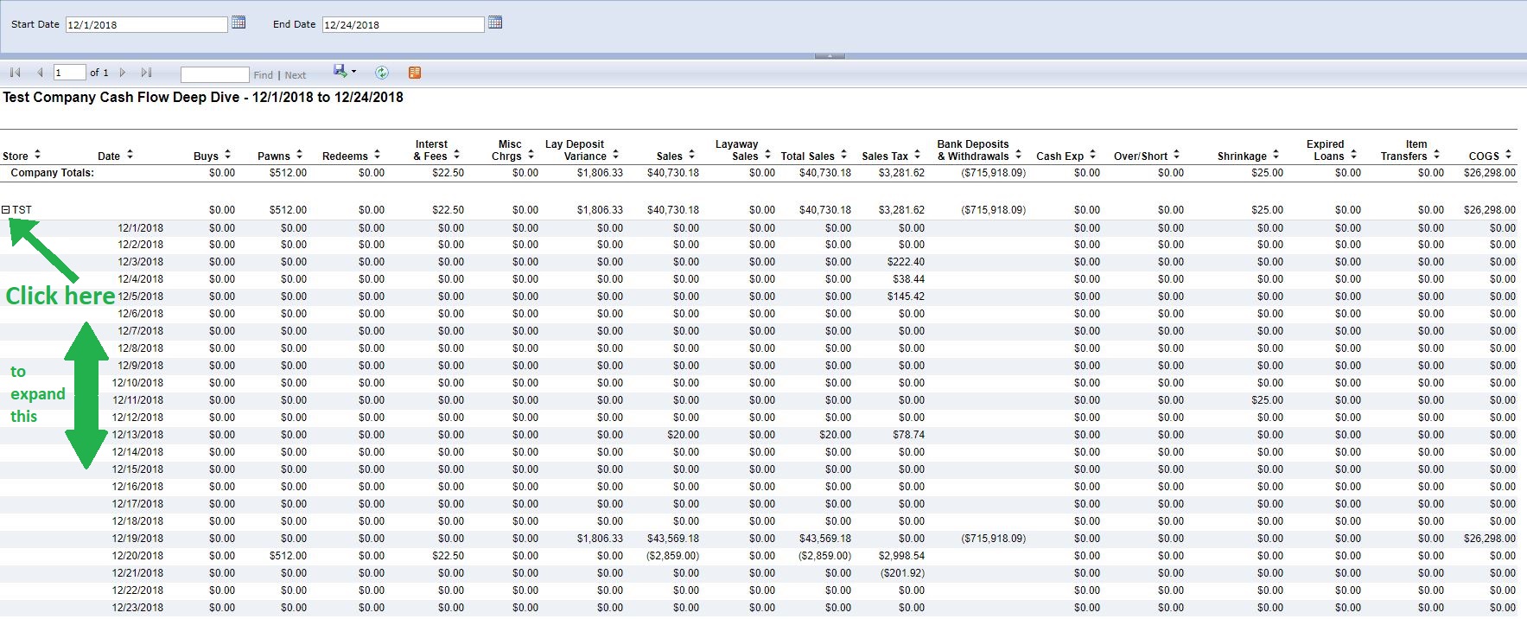Click the $1,806.33 variance on 12/19/2018
Screen dimensions: 1527x619
pyautogui.click(x=600, y=539)
